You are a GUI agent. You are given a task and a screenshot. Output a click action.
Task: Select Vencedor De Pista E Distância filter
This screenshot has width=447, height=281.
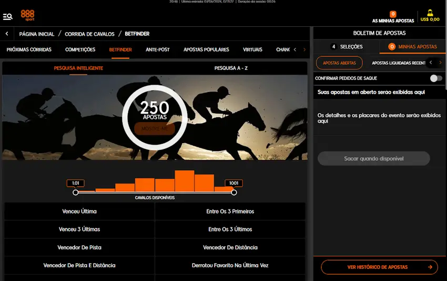point(79,265)
